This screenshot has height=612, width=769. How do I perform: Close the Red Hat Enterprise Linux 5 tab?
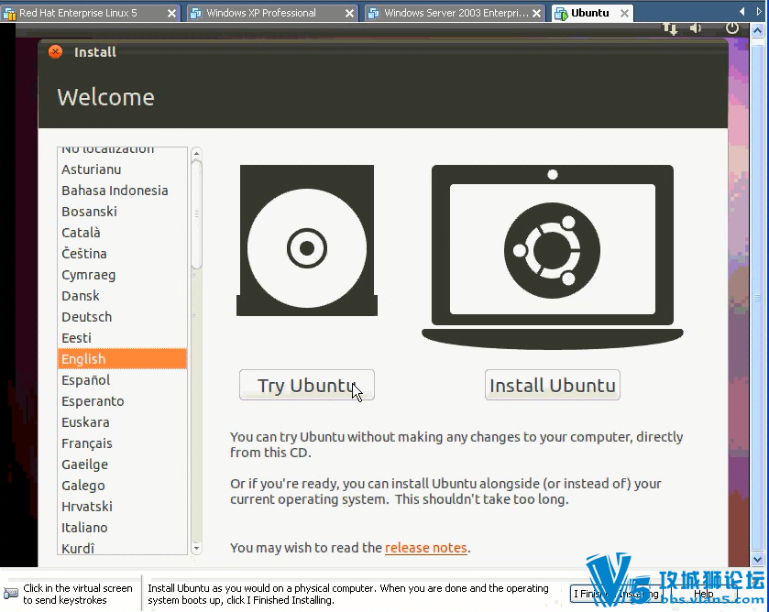point(171,13)
